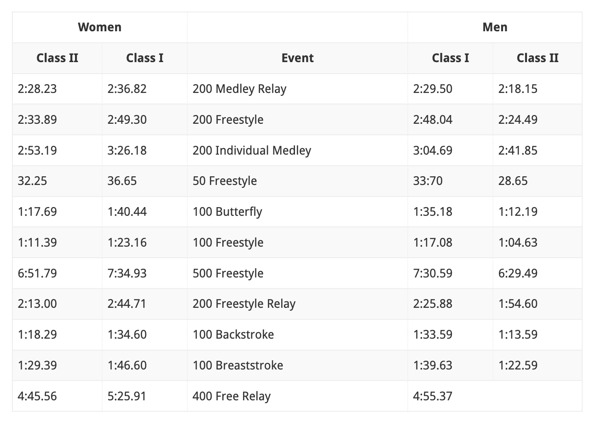Select the 200 Freestyle Relay event cell
Viewport: 590px width, 427px height.
pyautogui.click(x=297, y=304)
